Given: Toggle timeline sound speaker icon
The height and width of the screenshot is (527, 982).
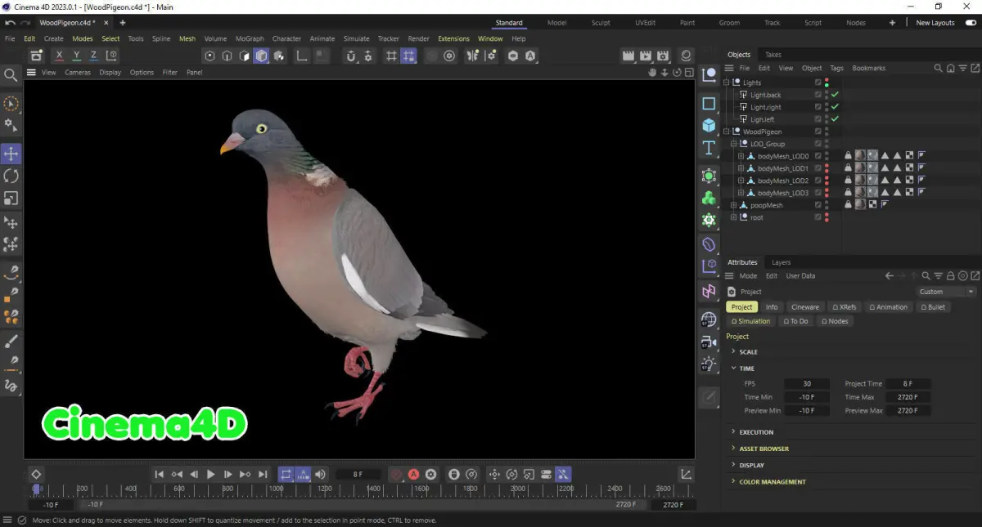Looking at the screenshot, I should click(x=320, y=474).
